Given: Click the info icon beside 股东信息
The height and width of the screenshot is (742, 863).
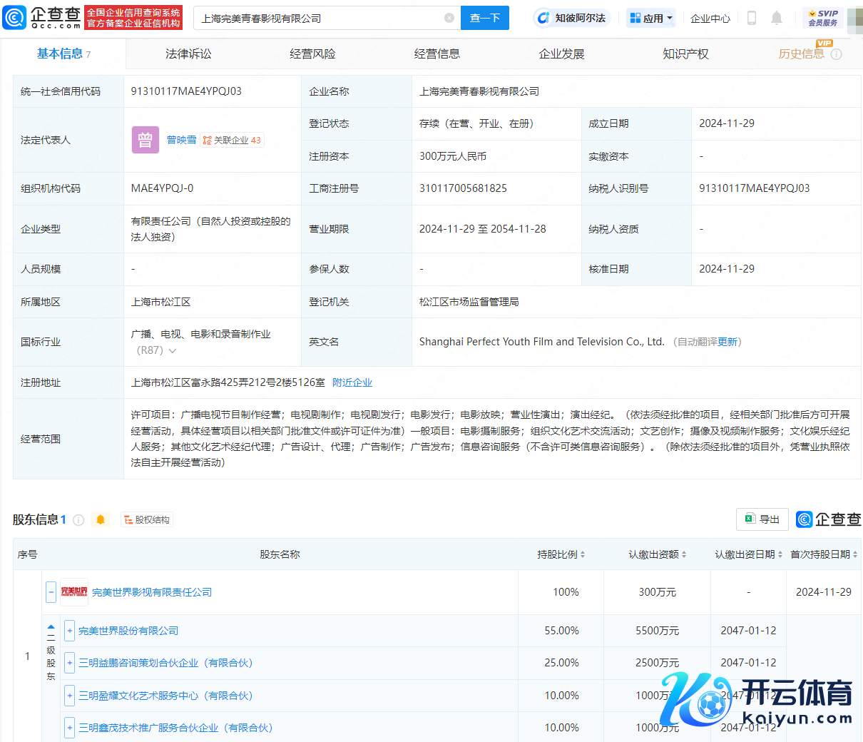Looking at the screenshot, I should pyautogui.click(x=78, y=520).
